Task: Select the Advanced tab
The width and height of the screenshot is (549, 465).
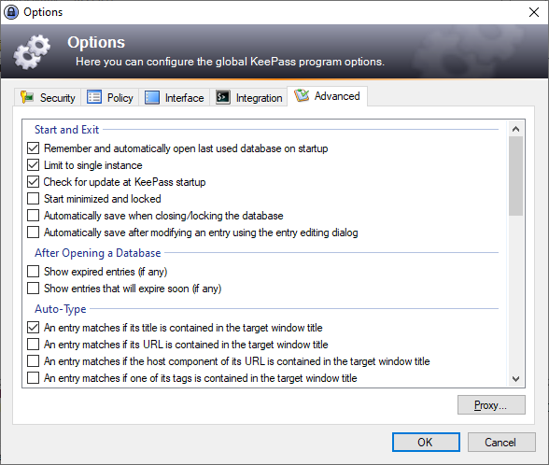Action: (327, 96)
